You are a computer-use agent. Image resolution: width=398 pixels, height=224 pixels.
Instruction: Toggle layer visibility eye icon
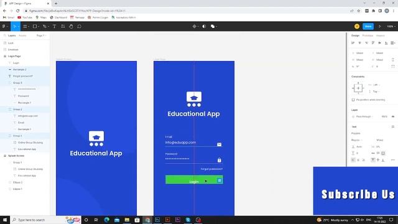393,116
